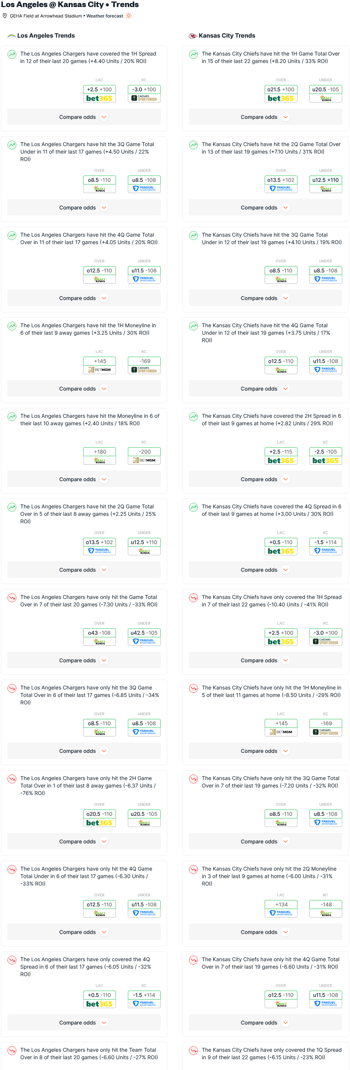This screenshot has width=350, height=1070.
Task: Click the GEHA Field at Arrowhead Stadium text
Action: 46,16
